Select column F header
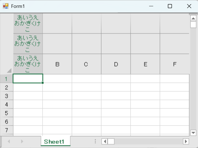This screenshot has height=148, width=198. tap(175, 64)
